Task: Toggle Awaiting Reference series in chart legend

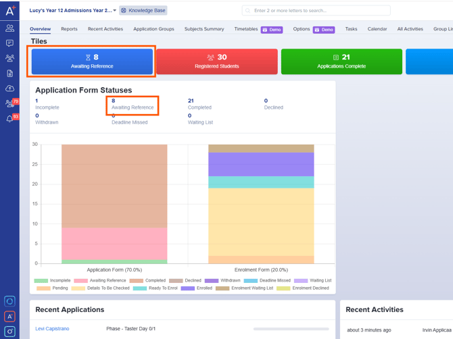Action: pos(100,280)
